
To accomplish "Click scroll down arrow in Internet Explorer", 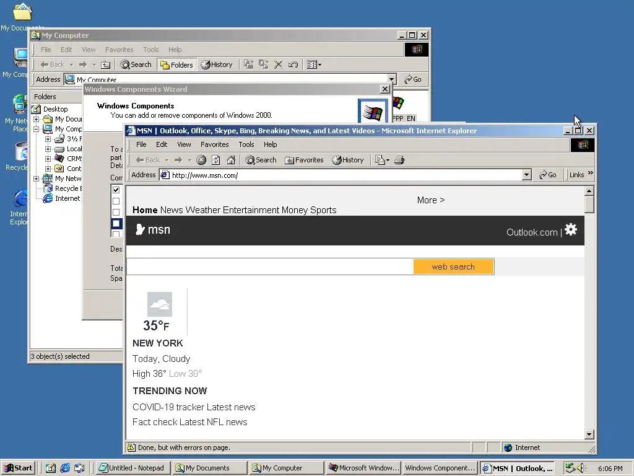I will click(589, 434).
